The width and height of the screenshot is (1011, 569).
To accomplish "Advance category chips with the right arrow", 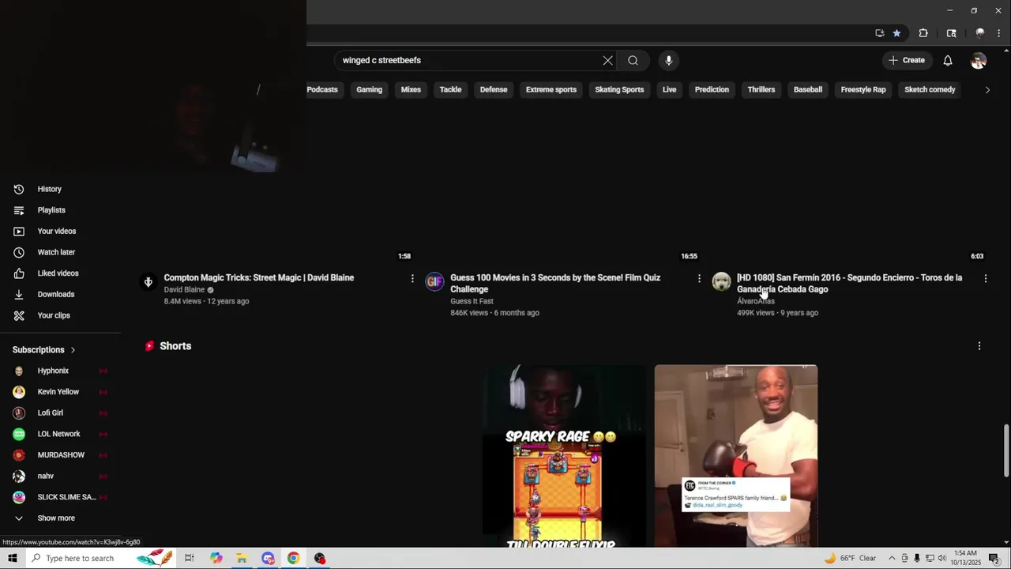I will [x=987, y=89].
